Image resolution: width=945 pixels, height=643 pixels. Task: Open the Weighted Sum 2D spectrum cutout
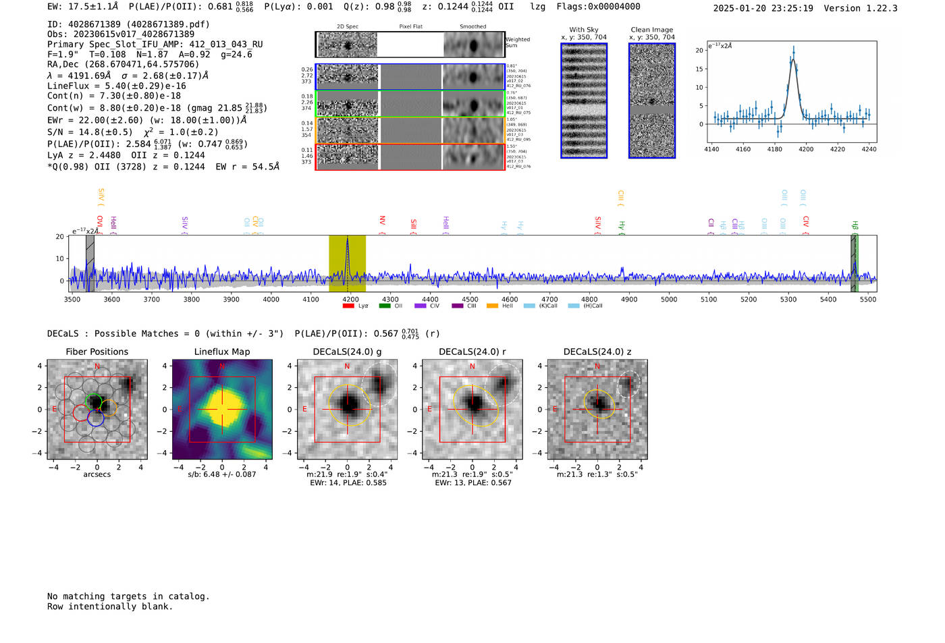tap(410, 45)
